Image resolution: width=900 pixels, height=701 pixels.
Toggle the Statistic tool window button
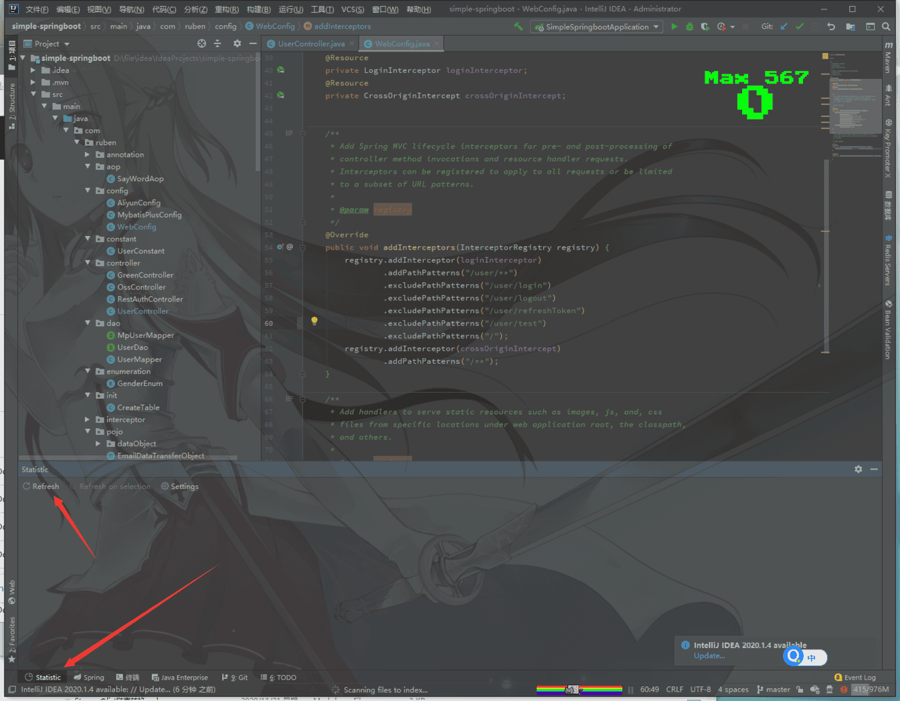pyautogui.click(x=43, y=677)
